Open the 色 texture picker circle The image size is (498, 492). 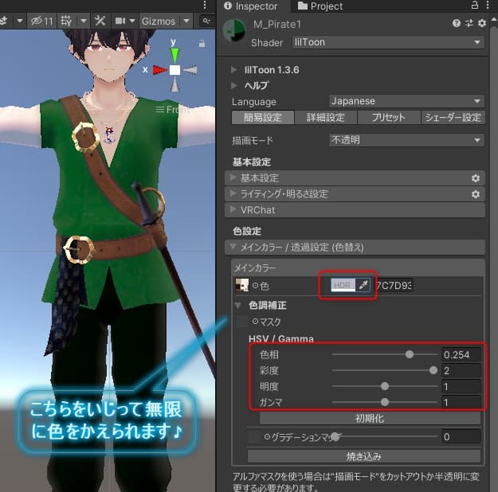255,286
